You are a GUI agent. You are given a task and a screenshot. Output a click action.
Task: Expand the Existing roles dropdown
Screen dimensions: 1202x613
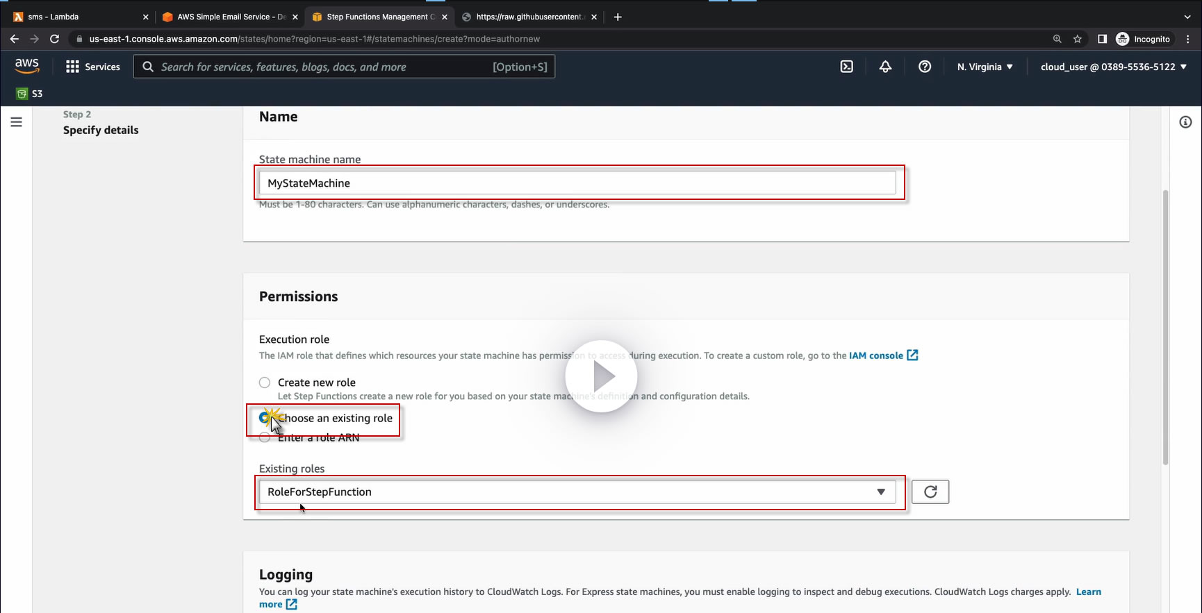click(x=577, y=492)
